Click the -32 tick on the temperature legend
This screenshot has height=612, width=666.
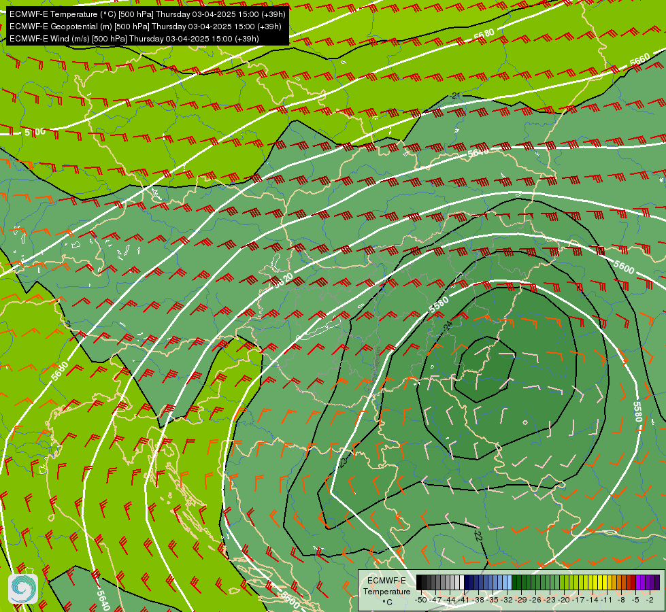(x=507, y=600)
